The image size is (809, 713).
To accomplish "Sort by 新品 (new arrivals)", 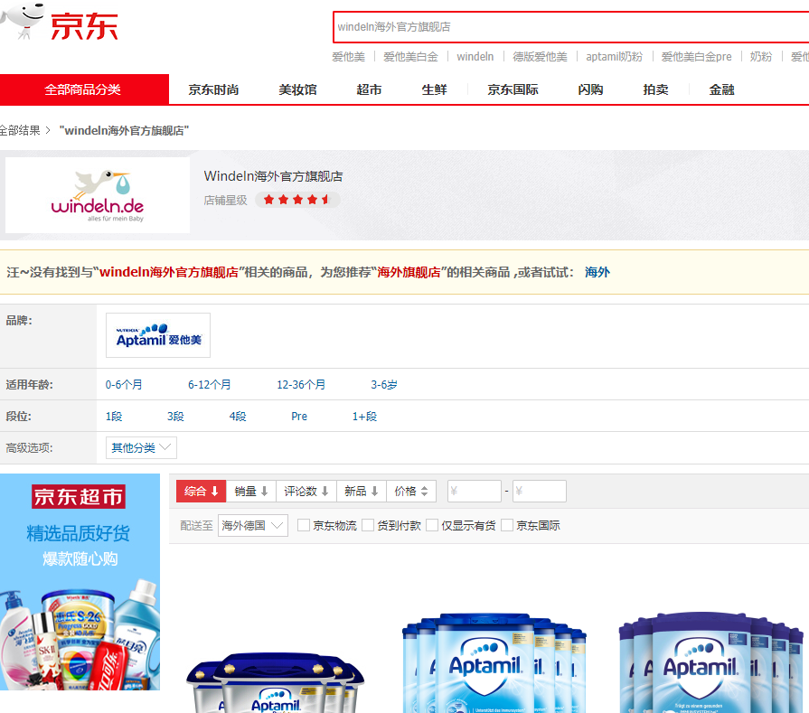I will [x=362, y=492].
